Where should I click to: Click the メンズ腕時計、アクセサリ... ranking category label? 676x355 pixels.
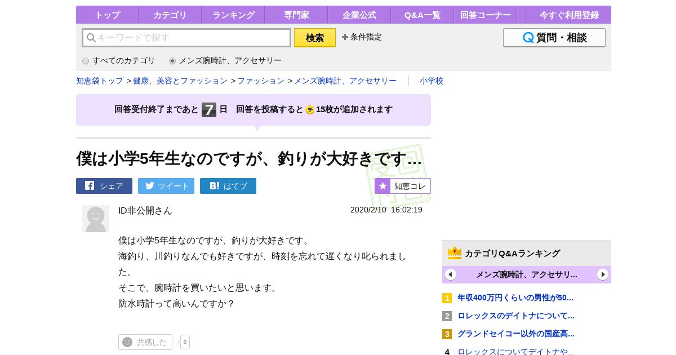[527, 274]
